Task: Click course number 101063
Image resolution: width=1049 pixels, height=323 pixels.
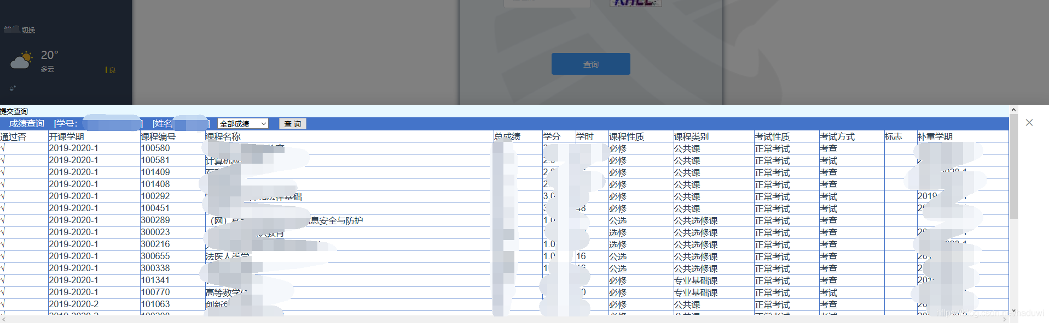Action: (155, 304)
